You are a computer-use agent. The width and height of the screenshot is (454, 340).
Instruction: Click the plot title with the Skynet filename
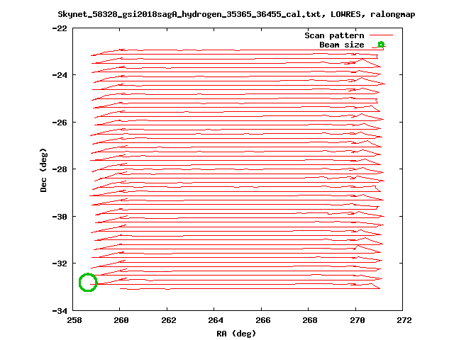236,14
